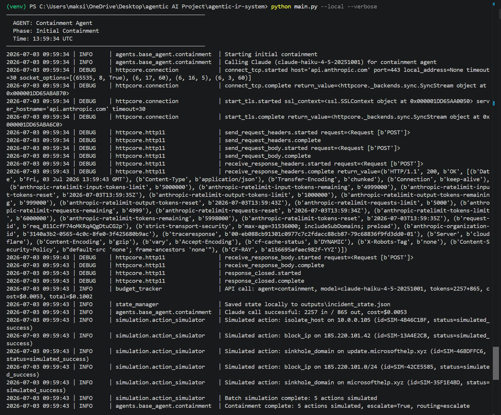Screen dimensions: 501x415
Task: Click the "state_manager" logger name
Action: point(137,304)
